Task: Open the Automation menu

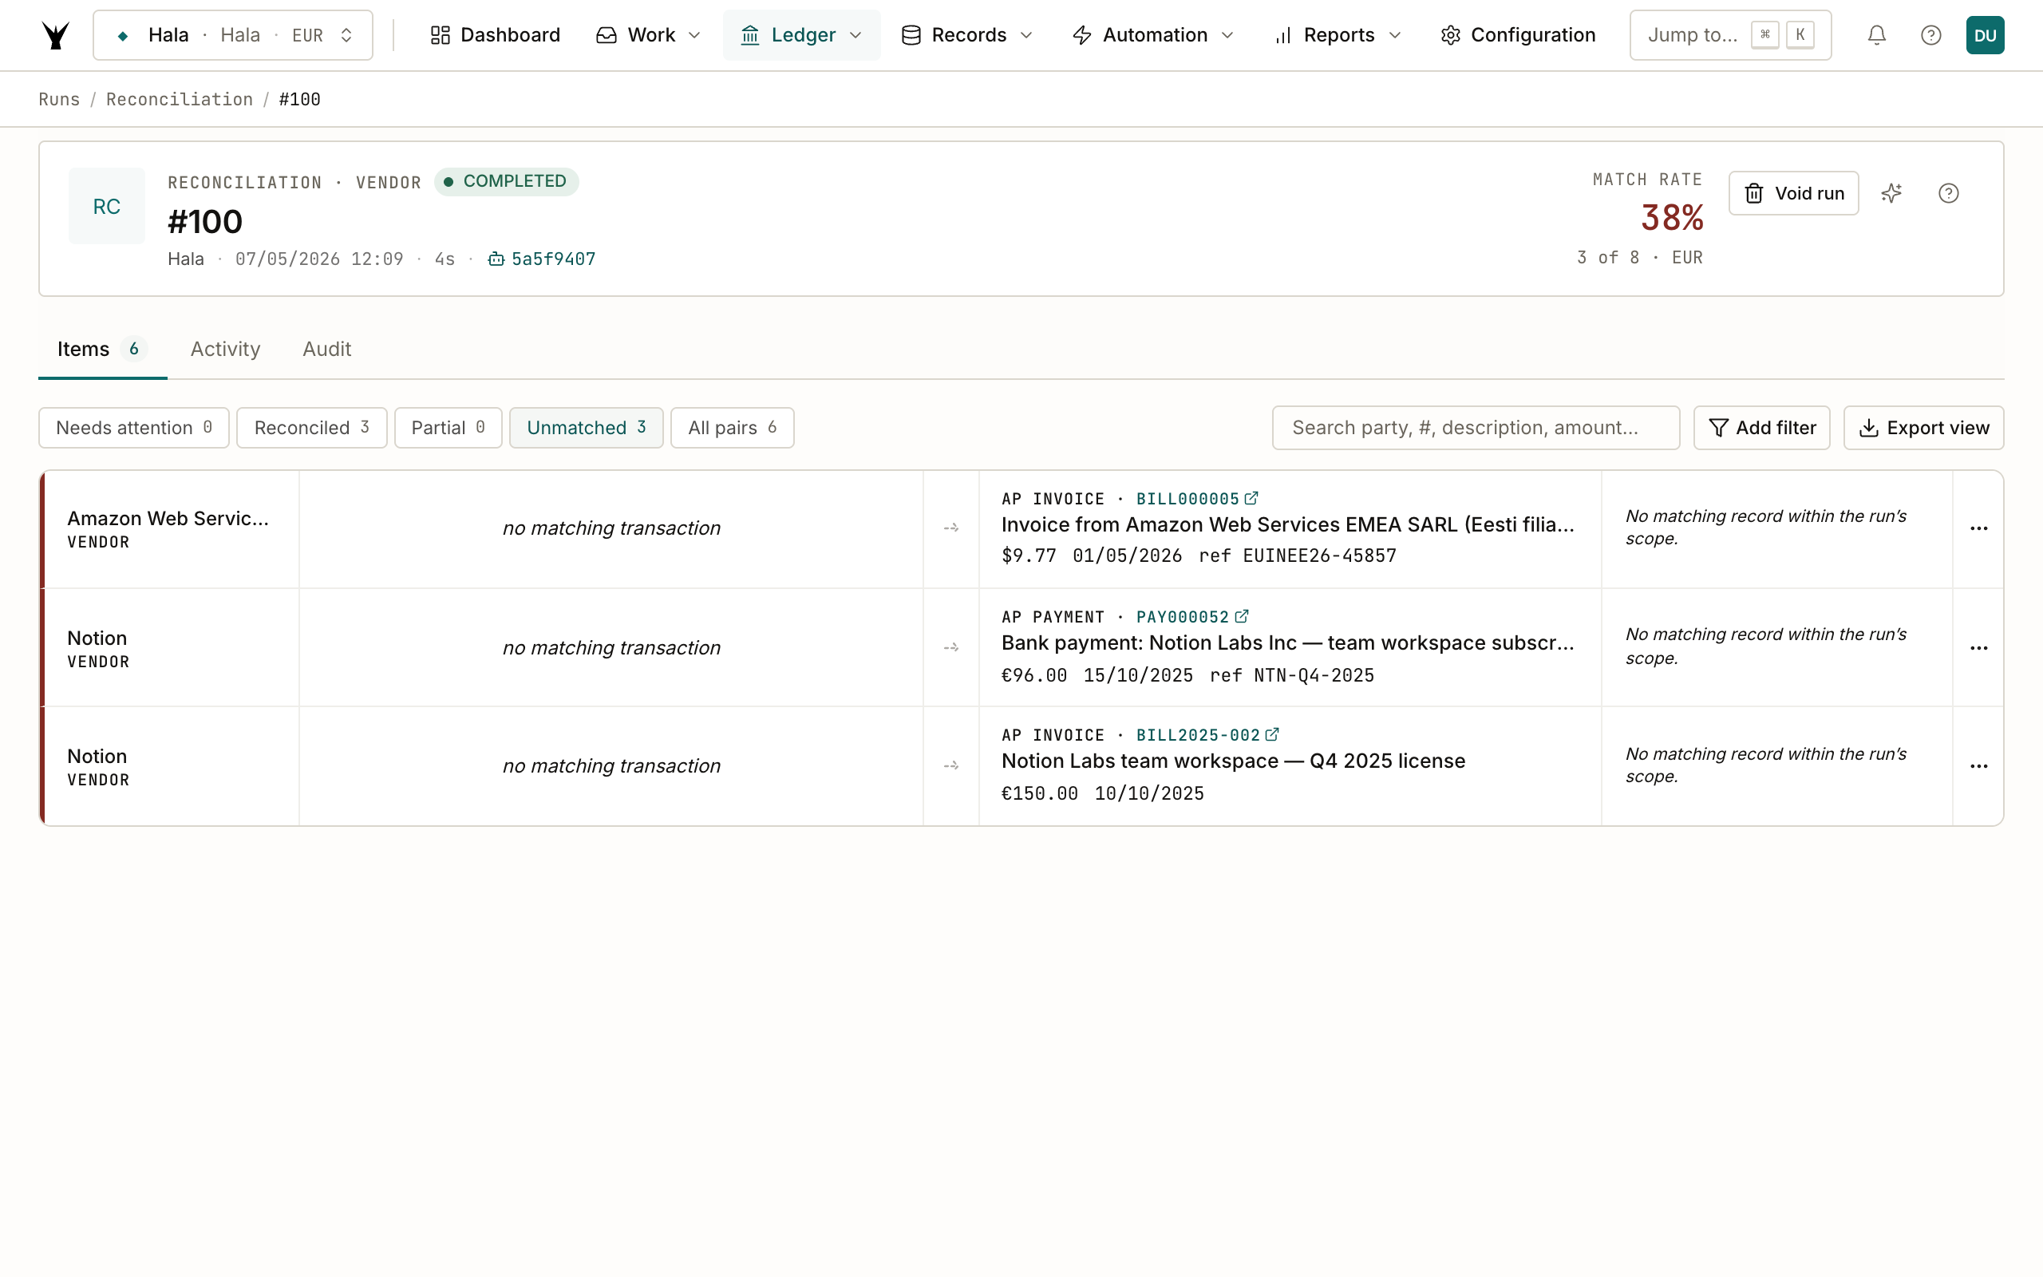Action: click(x=1152, y=35)
